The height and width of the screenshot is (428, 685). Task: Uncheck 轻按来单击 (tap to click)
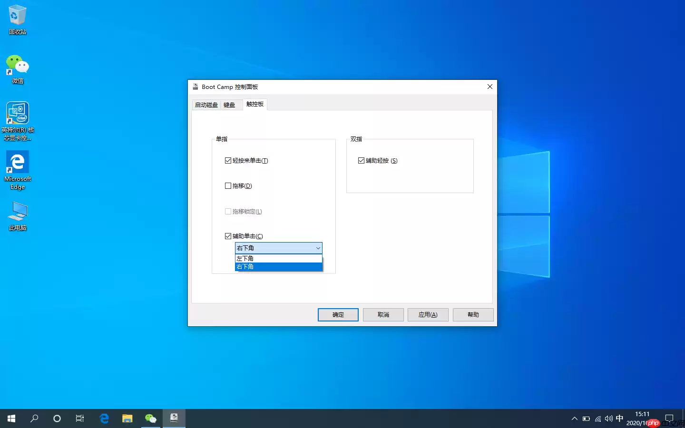tap(228, 160)
